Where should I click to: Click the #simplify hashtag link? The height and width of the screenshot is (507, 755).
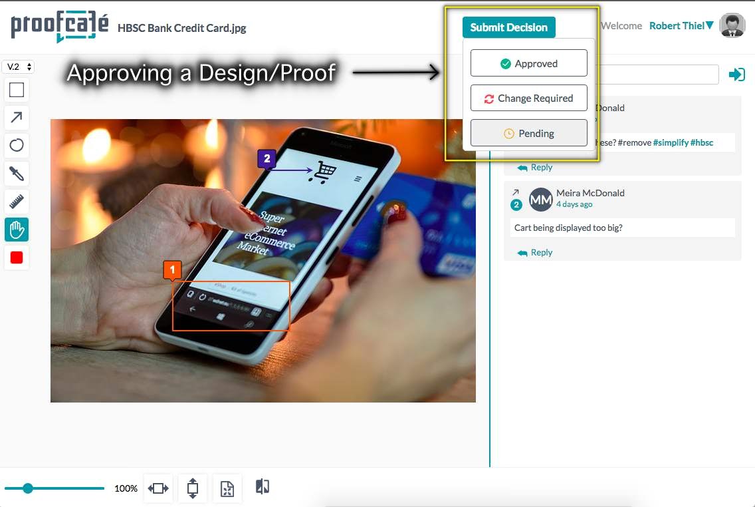pos(671,142)
